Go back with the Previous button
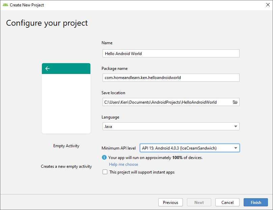Image resolution: width=273 pixels, height=210 pixels. [x=170, y=202]
